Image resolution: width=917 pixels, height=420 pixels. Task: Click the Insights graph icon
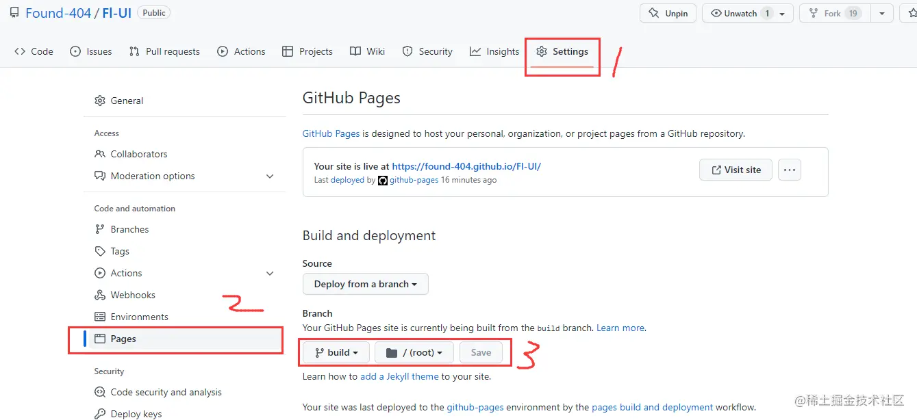[x=475, y=51]
